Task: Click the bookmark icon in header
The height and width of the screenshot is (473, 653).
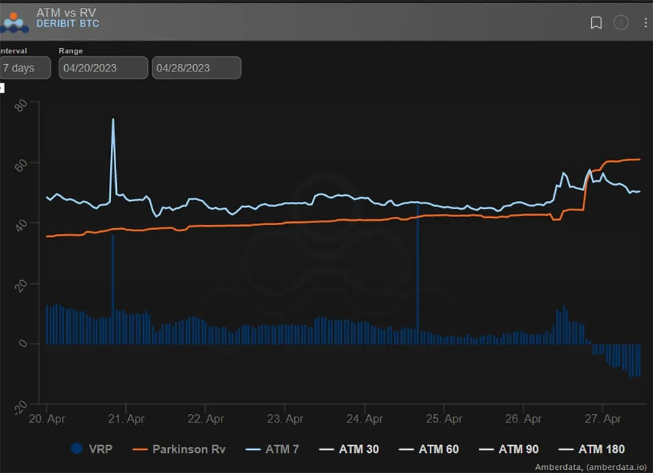Action: click(596, 23)
